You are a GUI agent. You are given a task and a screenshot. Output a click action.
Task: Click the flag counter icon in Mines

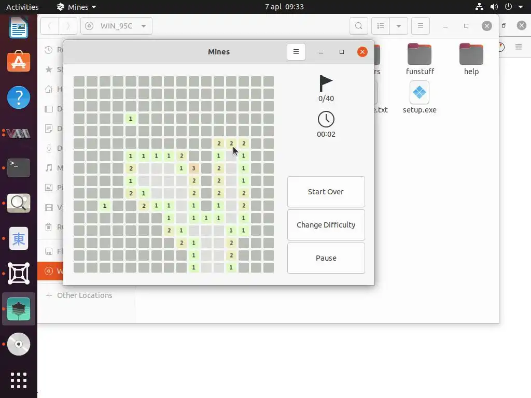[x=326, y=83]
